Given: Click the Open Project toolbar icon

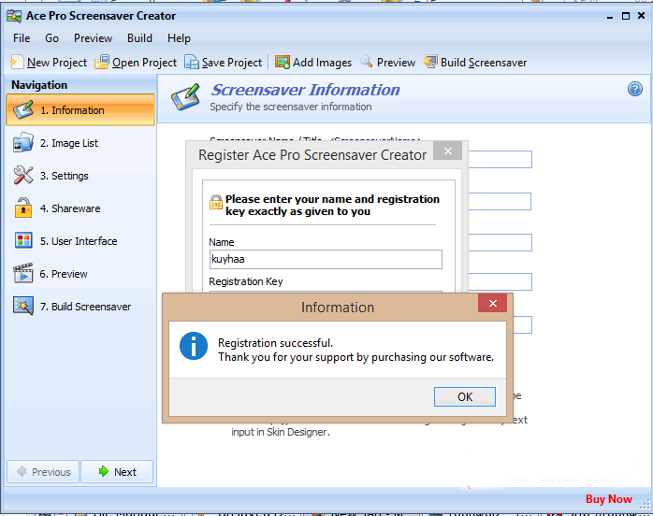Looking at the screenshot, I should (x=102, y=62).
